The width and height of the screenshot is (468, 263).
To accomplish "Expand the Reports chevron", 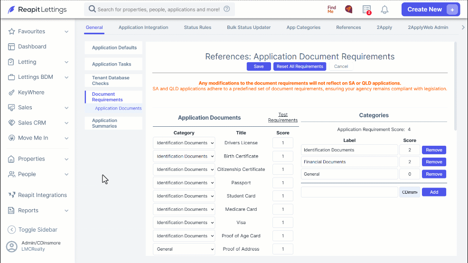I will [x=66, y=211].
